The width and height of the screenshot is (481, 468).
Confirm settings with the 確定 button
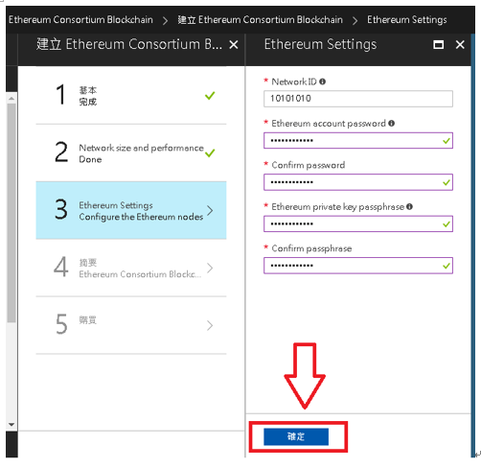point(296,436)
